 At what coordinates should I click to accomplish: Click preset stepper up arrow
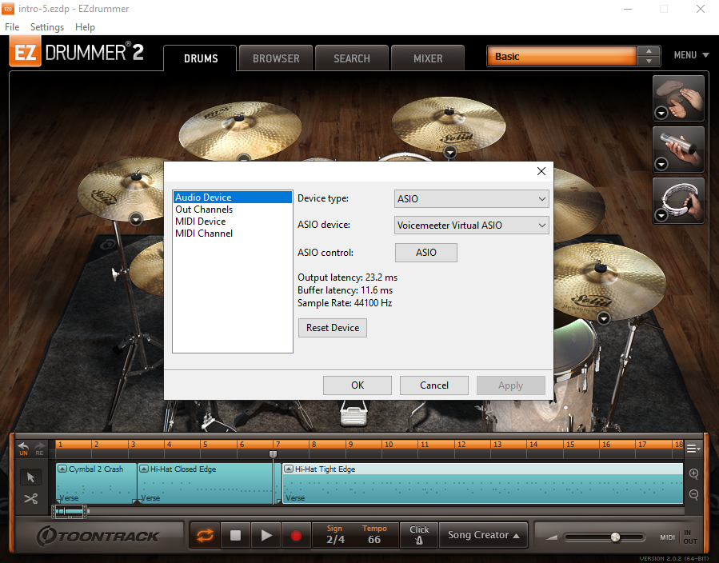point(649,51)
